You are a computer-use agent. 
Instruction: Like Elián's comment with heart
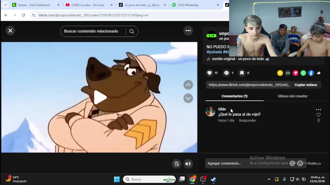coord(318,115)
